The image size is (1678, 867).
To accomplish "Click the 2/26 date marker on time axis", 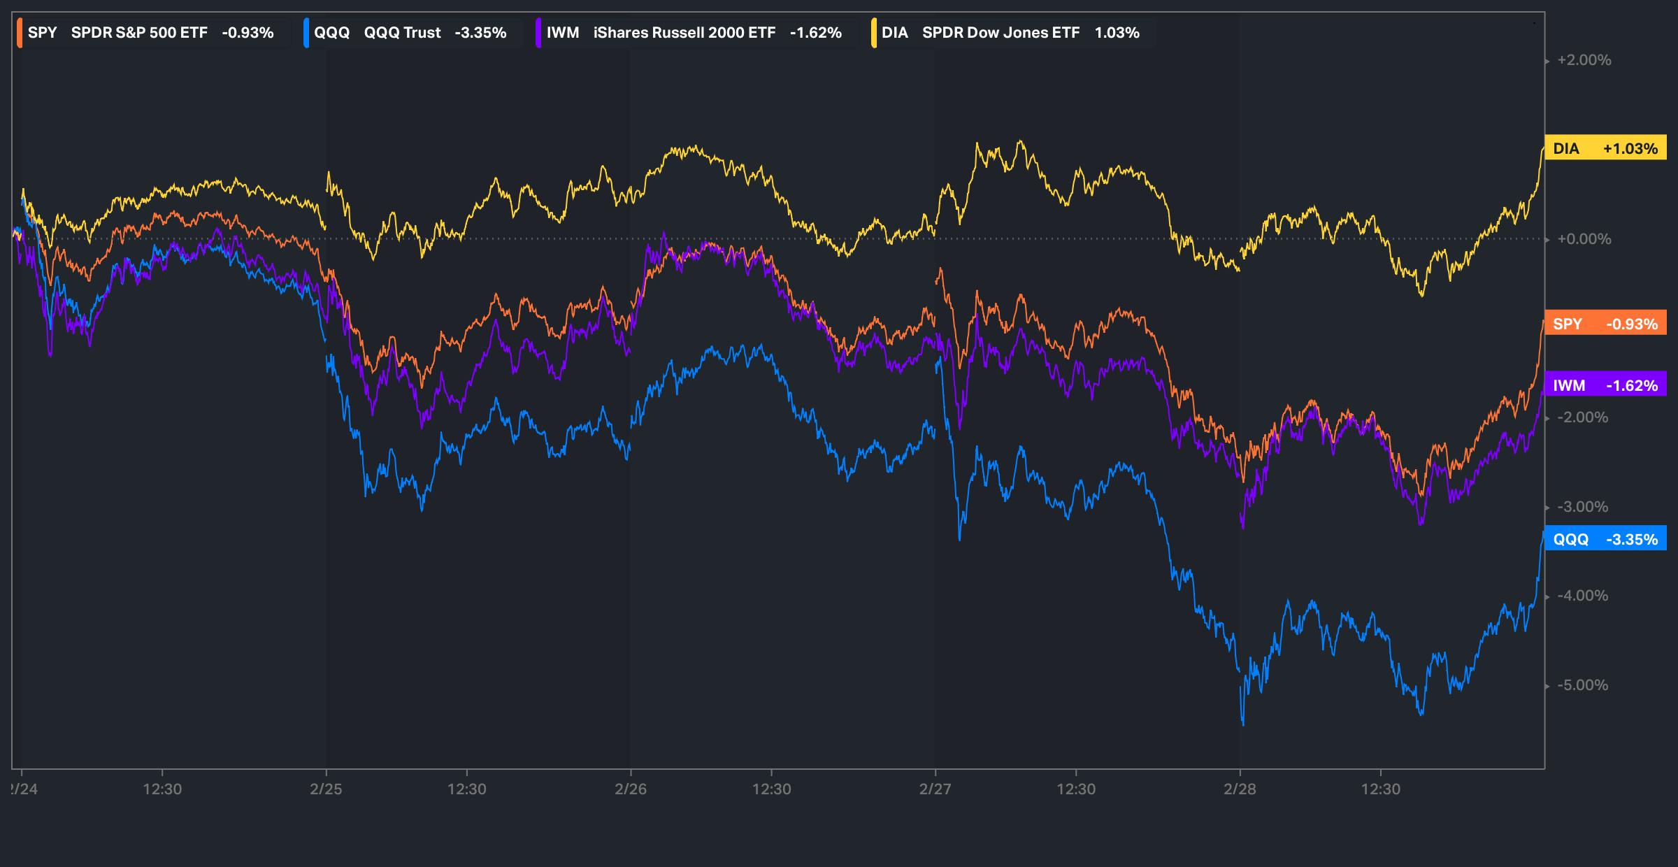I will point(631,789).
